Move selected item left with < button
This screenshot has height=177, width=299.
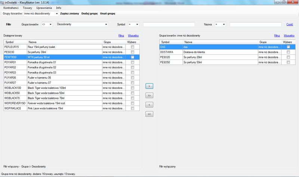[x=149, y=105]
